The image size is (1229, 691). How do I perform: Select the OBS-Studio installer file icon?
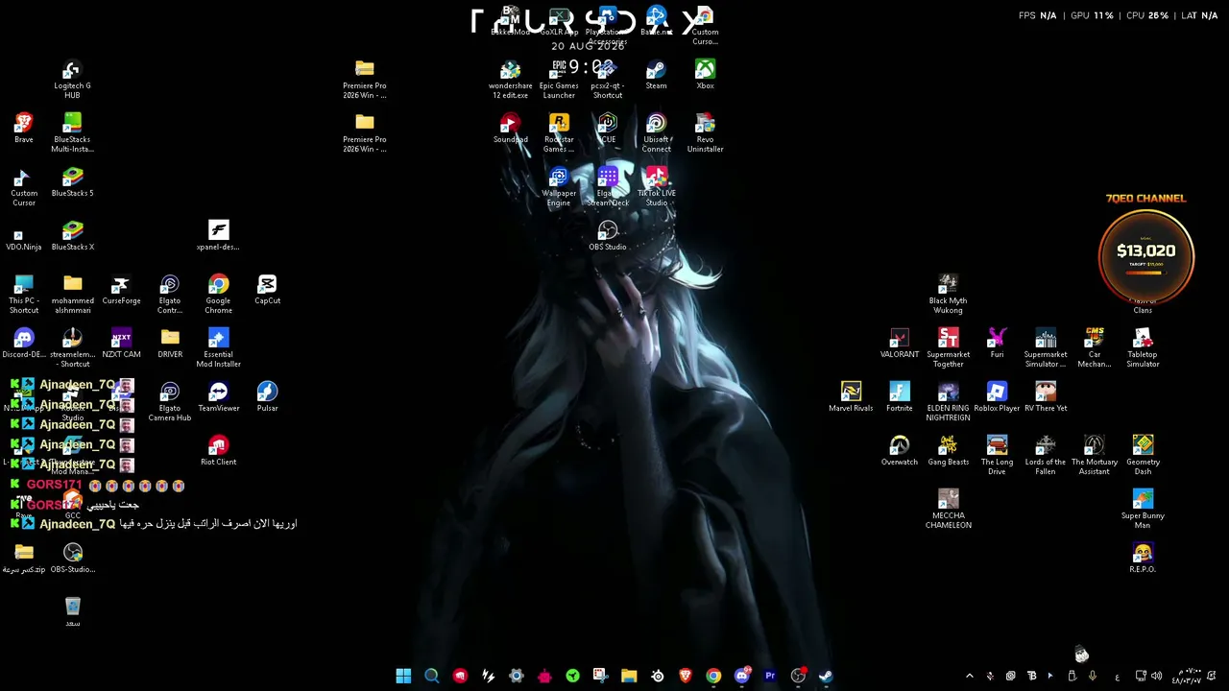click(x=73, y=559)
